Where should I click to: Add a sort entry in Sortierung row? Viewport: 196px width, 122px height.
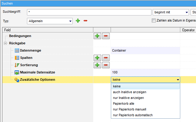click(x=97, y=65)
